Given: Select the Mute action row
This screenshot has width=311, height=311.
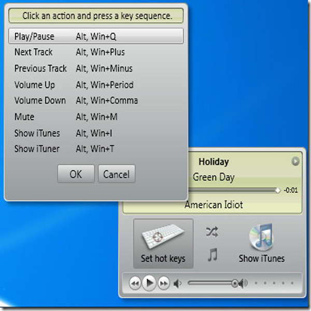Looking at the screenshot, I should click(x=96, y=117).
